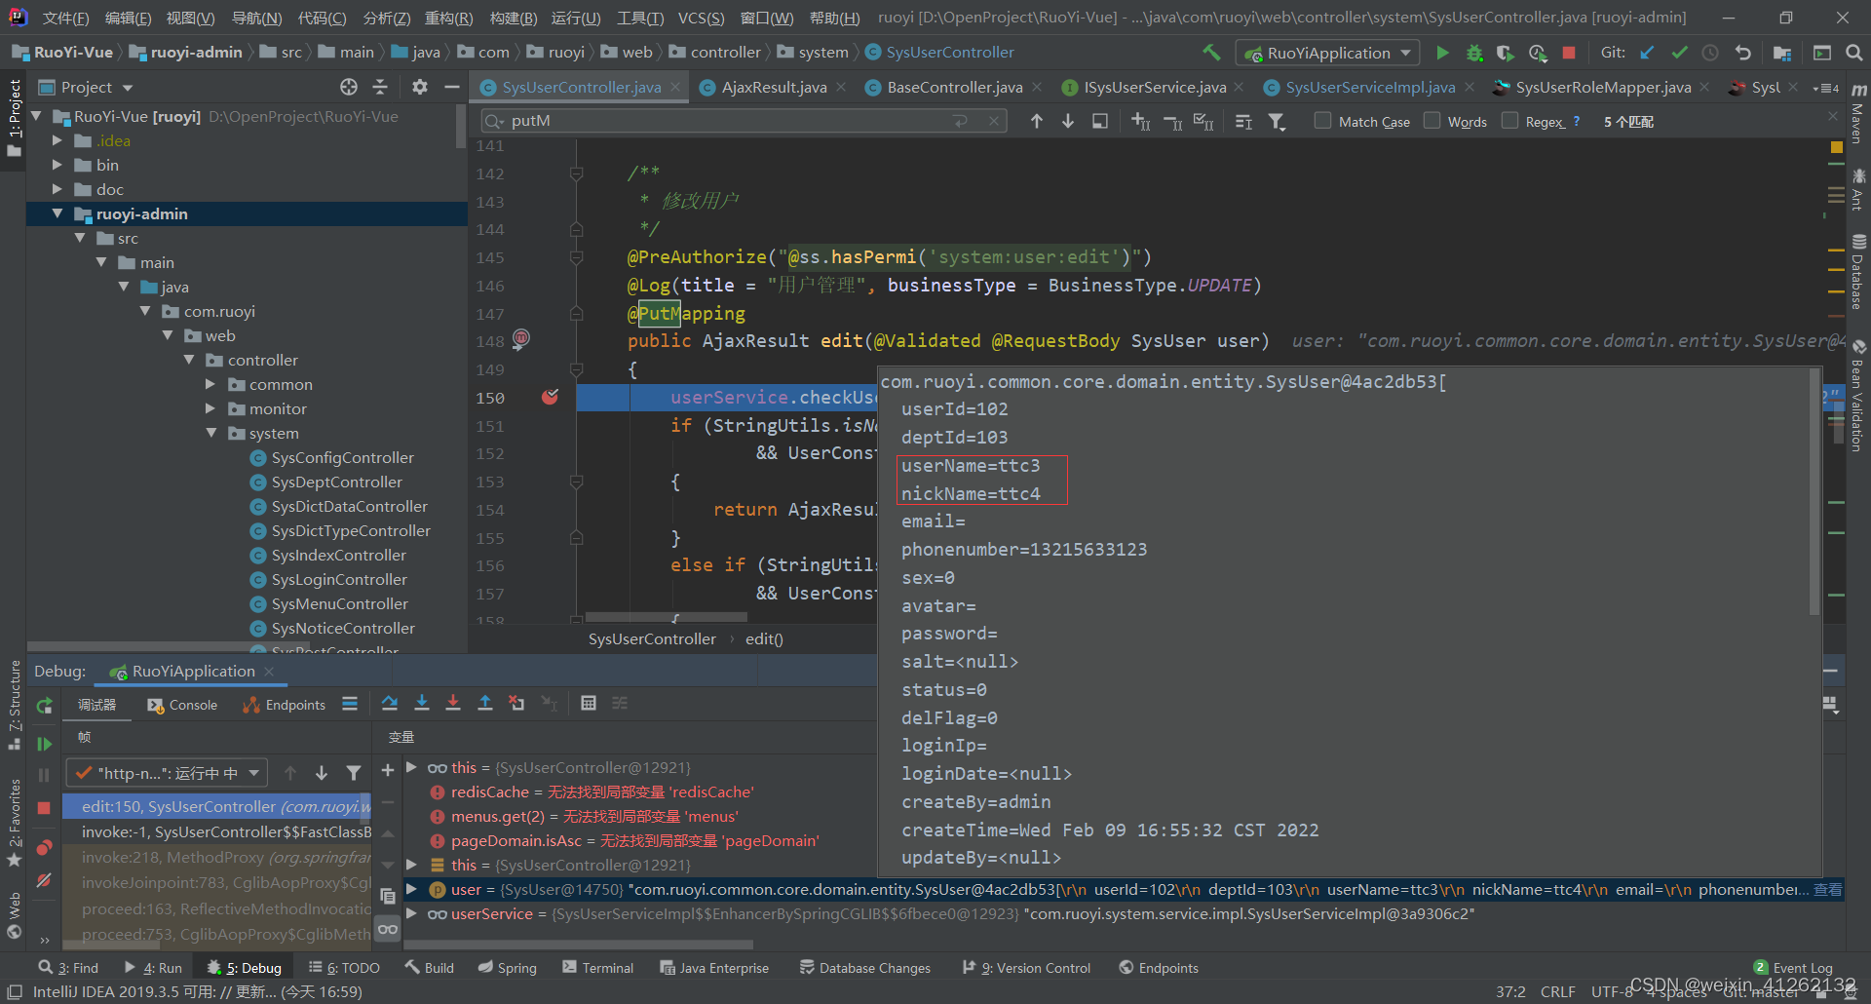Screen dimensions: 1871x1004
Task: Click locate file target icon in Project panel
Action: (x=349, y=87)
